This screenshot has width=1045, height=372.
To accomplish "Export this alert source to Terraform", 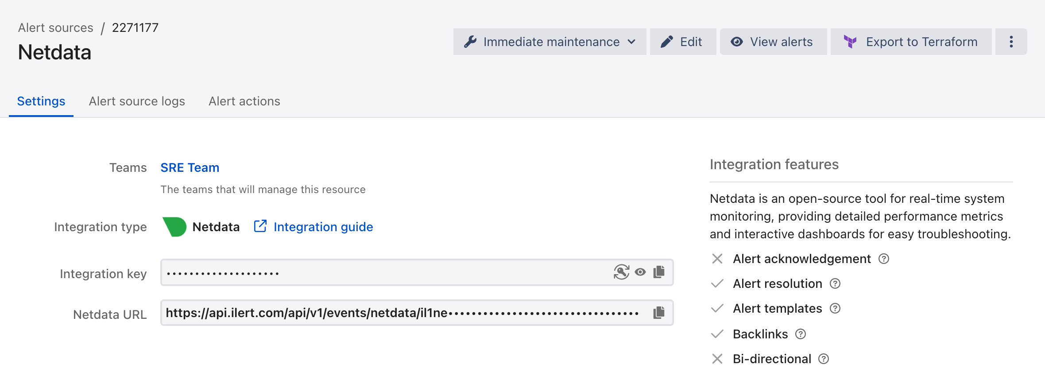I will click(x=911, y=42).
